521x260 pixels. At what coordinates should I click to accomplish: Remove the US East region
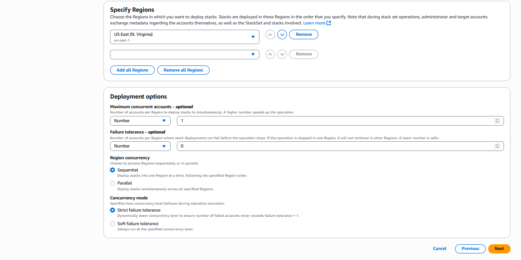pyautogui.click(x=304, y=34)
